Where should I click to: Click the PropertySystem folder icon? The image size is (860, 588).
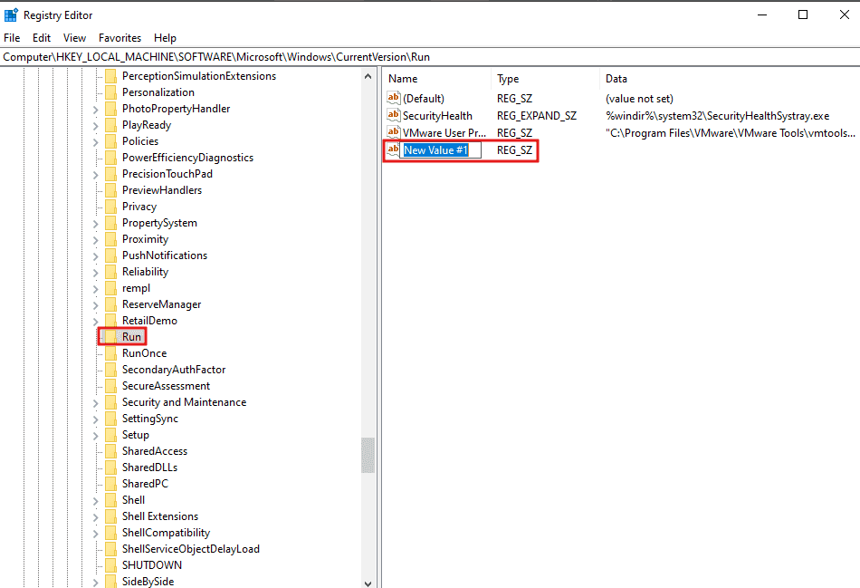pos(110,223)
